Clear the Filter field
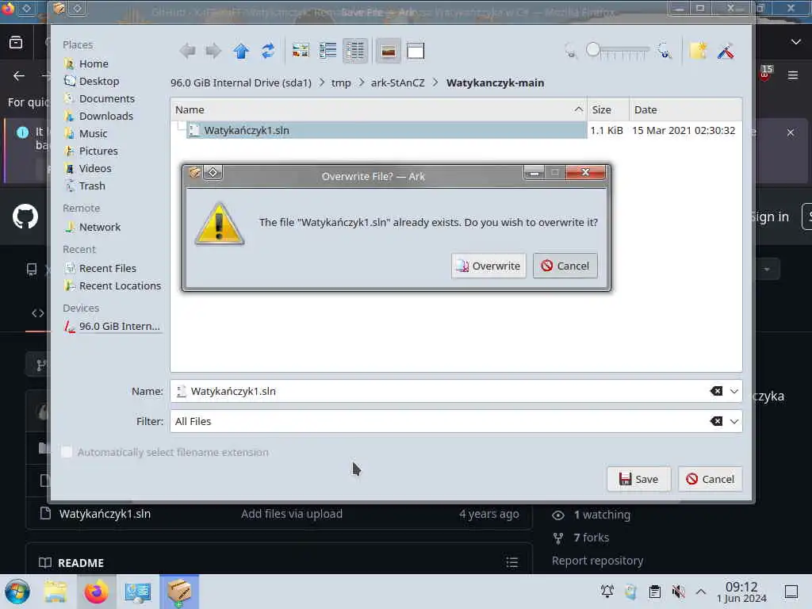Screen dimensions: 812x609 [716, 422]
